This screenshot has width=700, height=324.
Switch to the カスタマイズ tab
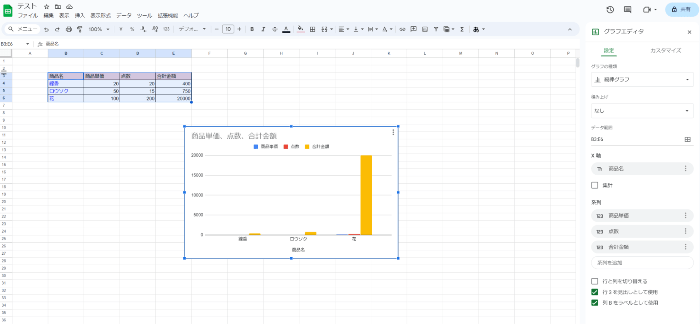pos(665,51)
